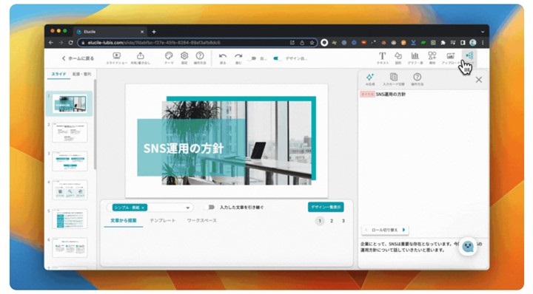The width and height of the screenshot is (533, 294).
Task: Reload the browser page
Action: pos(71,43)
